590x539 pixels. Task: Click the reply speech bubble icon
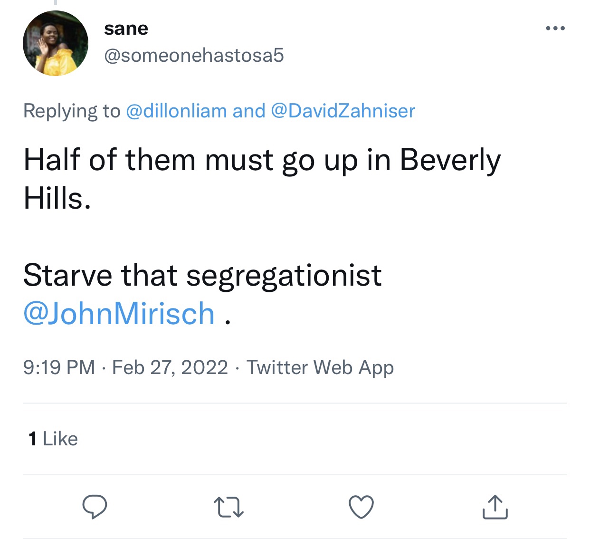pyautogui.click(x=95, y=507)
